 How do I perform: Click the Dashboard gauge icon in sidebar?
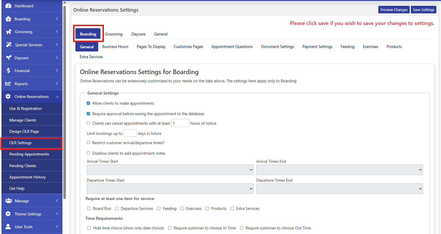point(8,6)
